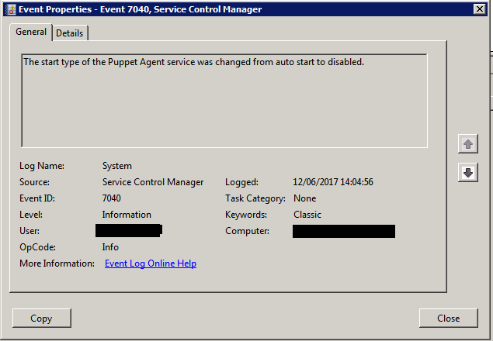Viewport: 493px width, 341px height.
Task: Click the Source value "Service Control Manager"
Action: tap(153, 182)
